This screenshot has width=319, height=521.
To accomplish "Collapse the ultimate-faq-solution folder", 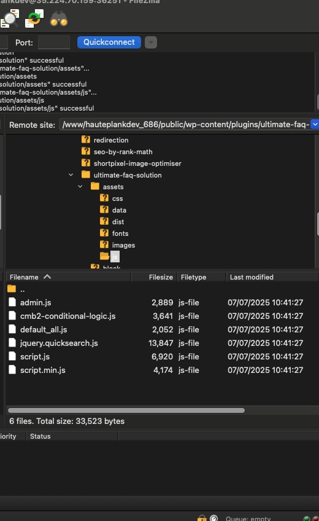I will (71, 174).
